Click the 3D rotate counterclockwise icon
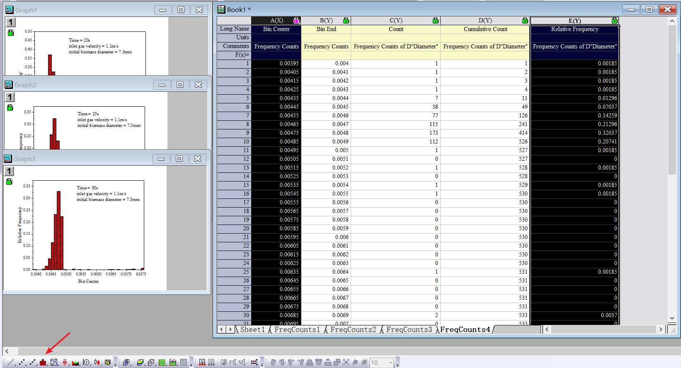This screenshot has width=681, height=368. [x=273, y=362]
